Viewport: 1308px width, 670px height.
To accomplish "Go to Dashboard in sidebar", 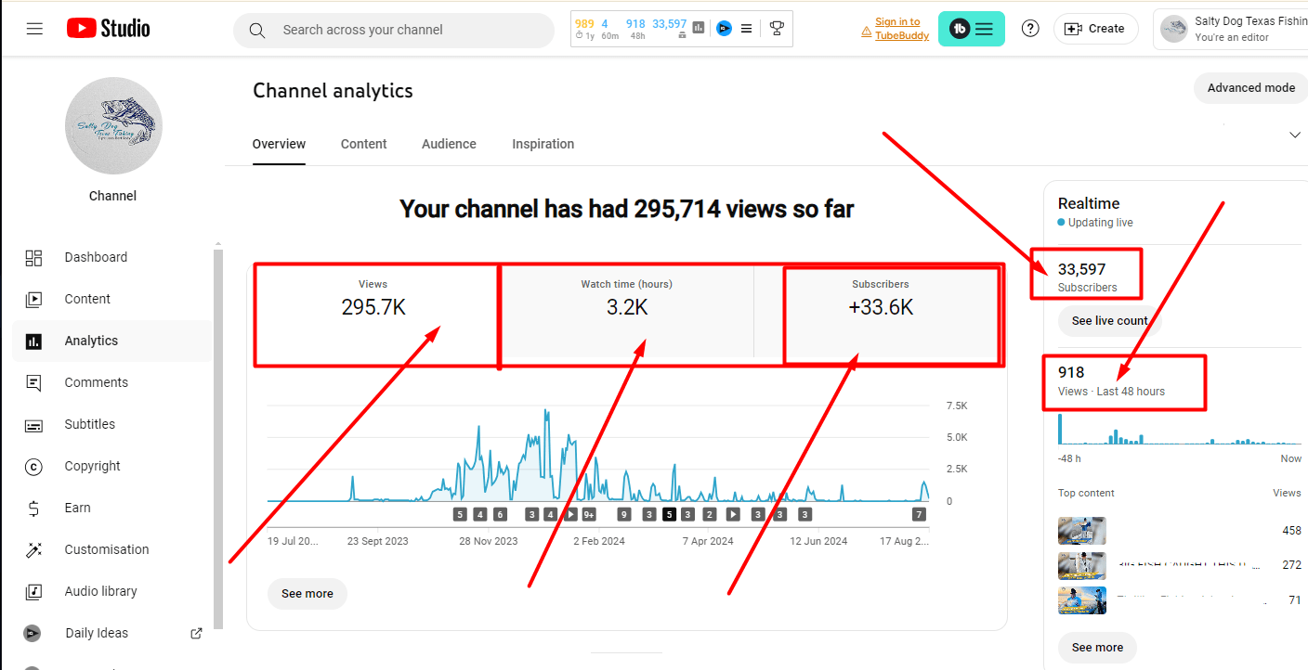I will click(96, 257).
